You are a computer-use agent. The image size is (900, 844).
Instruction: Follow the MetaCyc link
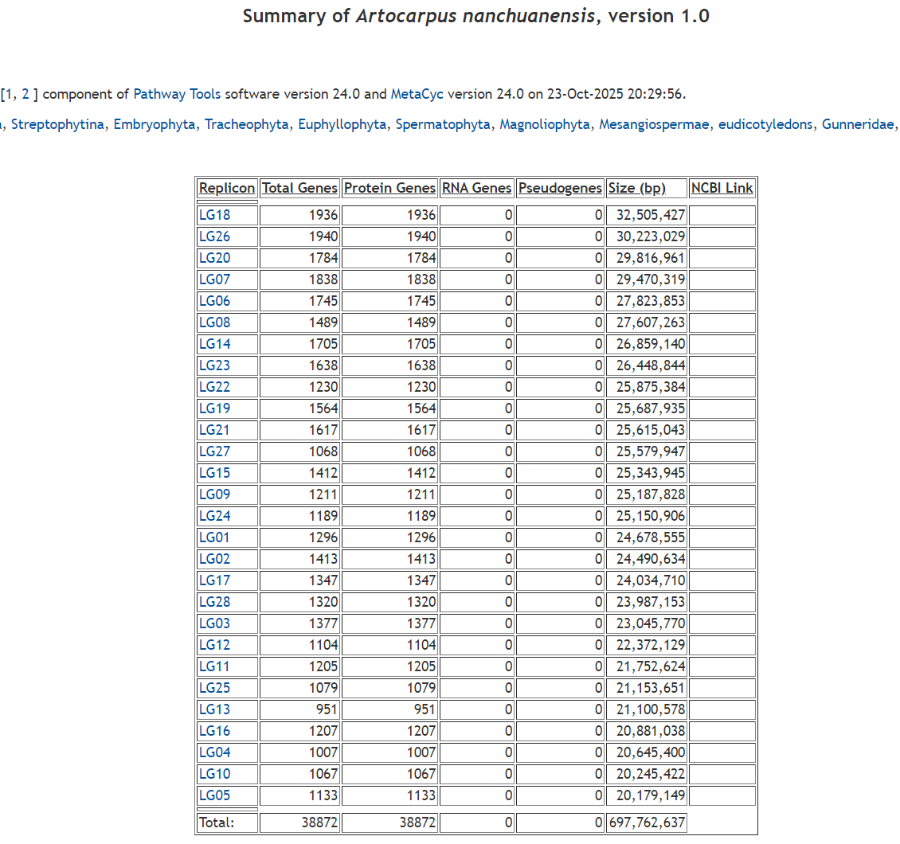click(417, 94)
